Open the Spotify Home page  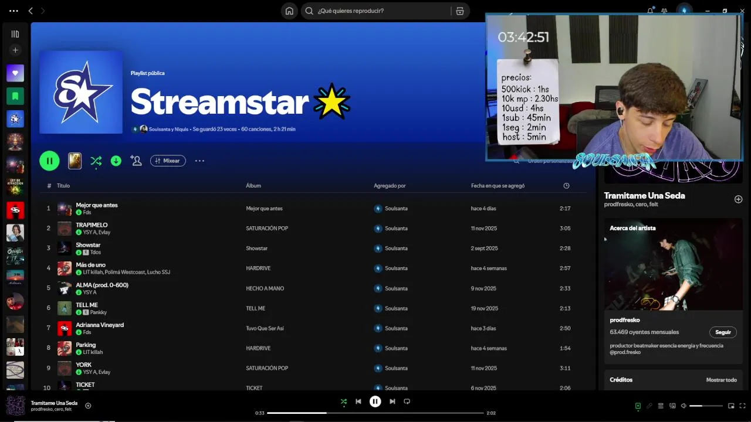click(x=289, y=11)
